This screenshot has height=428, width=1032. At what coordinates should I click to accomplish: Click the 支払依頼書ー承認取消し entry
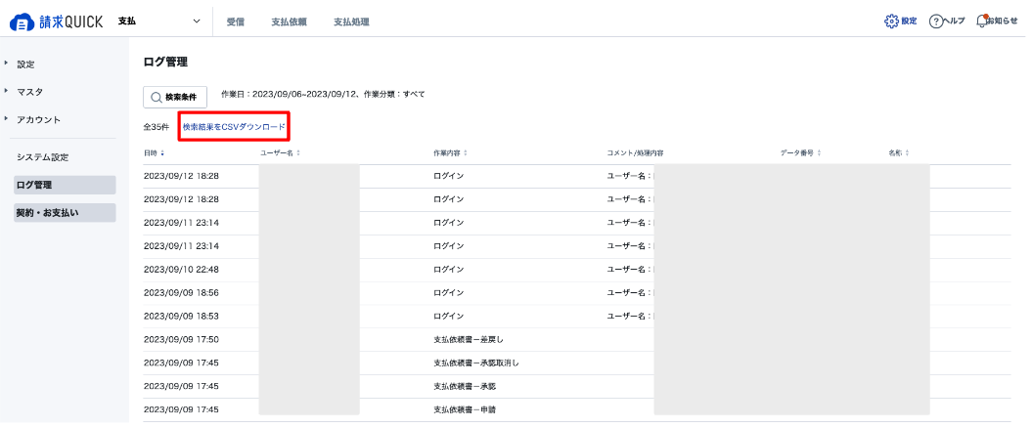[x=476, y=363]
